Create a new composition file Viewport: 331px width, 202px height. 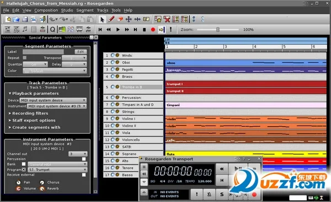tap(8, 19)
